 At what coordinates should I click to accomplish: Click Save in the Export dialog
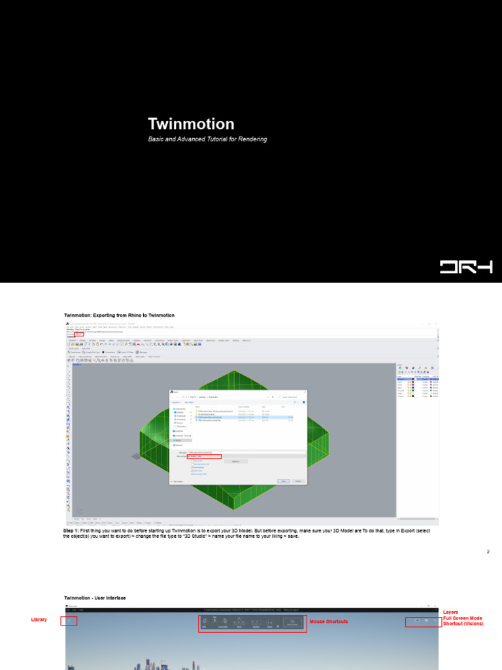pos(284,481)
